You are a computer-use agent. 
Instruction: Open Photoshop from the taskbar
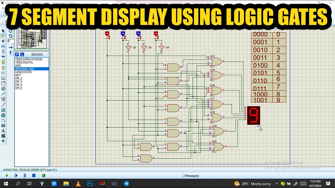[90, 184]
